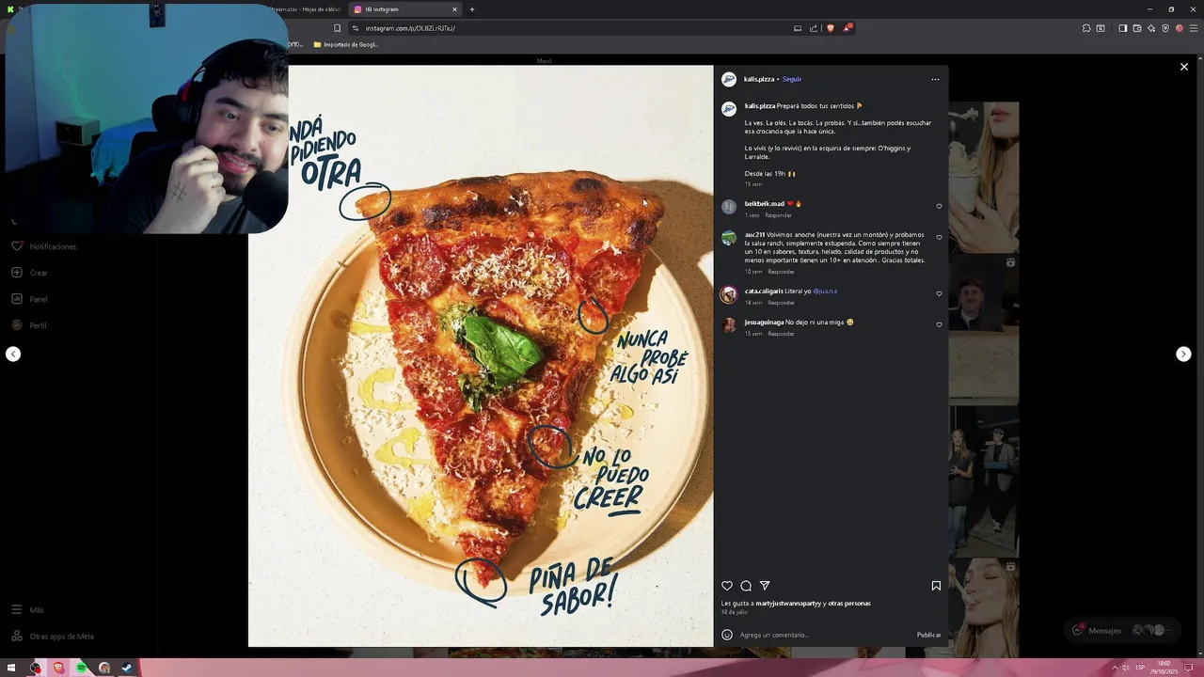
Task: Open the Brave Shields lion icon
Action: coord(830,28)
